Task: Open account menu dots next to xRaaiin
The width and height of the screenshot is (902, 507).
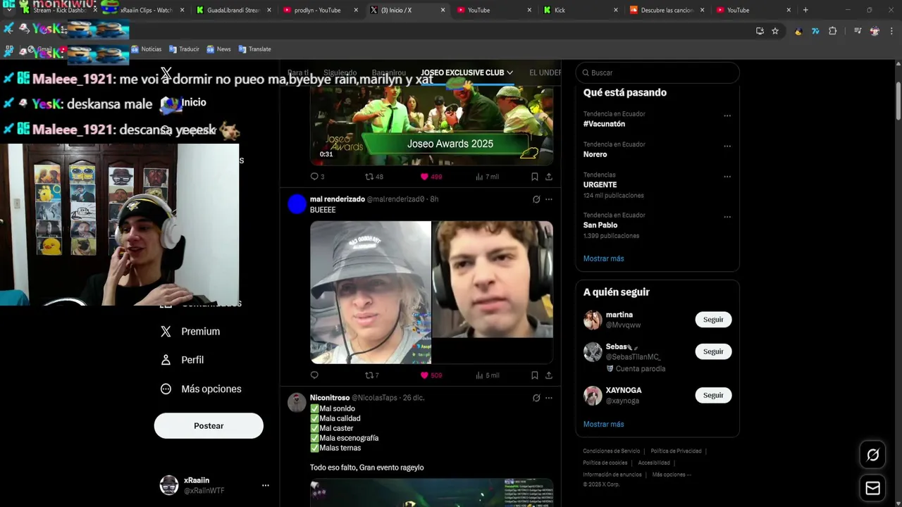Action: coord(266,485)
